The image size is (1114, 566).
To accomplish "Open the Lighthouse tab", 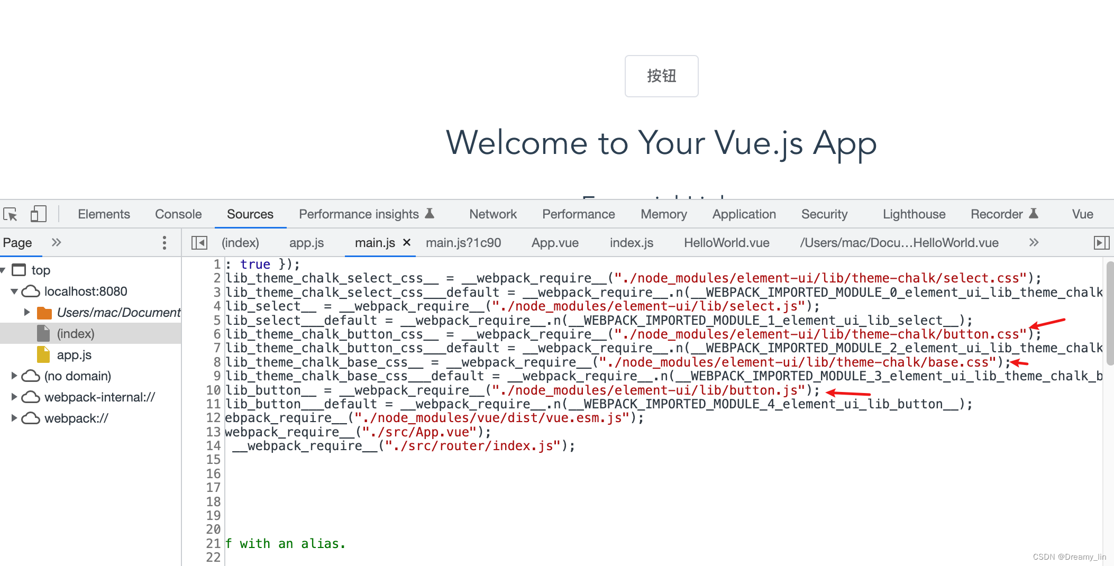I will pyautogui.click(x=914, y=214).
